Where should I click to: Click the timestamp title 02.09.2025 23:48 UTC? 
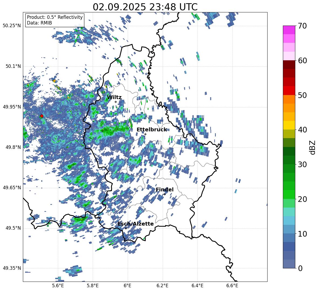pyautogui.click(x=145, y=7)
